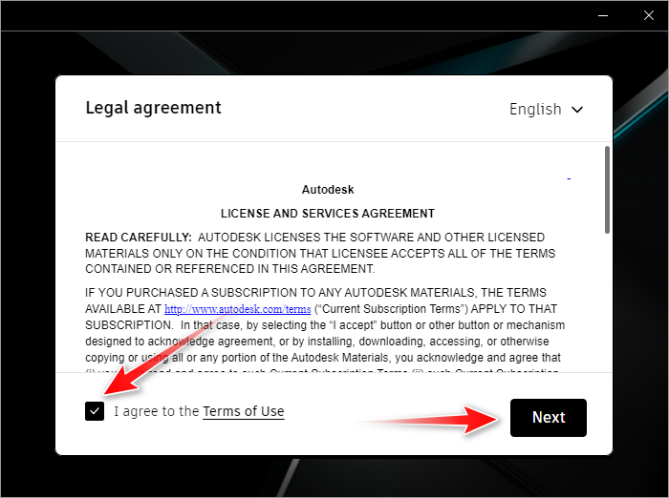
Task: Proceed with the Next button
Action: click(549, 418)
